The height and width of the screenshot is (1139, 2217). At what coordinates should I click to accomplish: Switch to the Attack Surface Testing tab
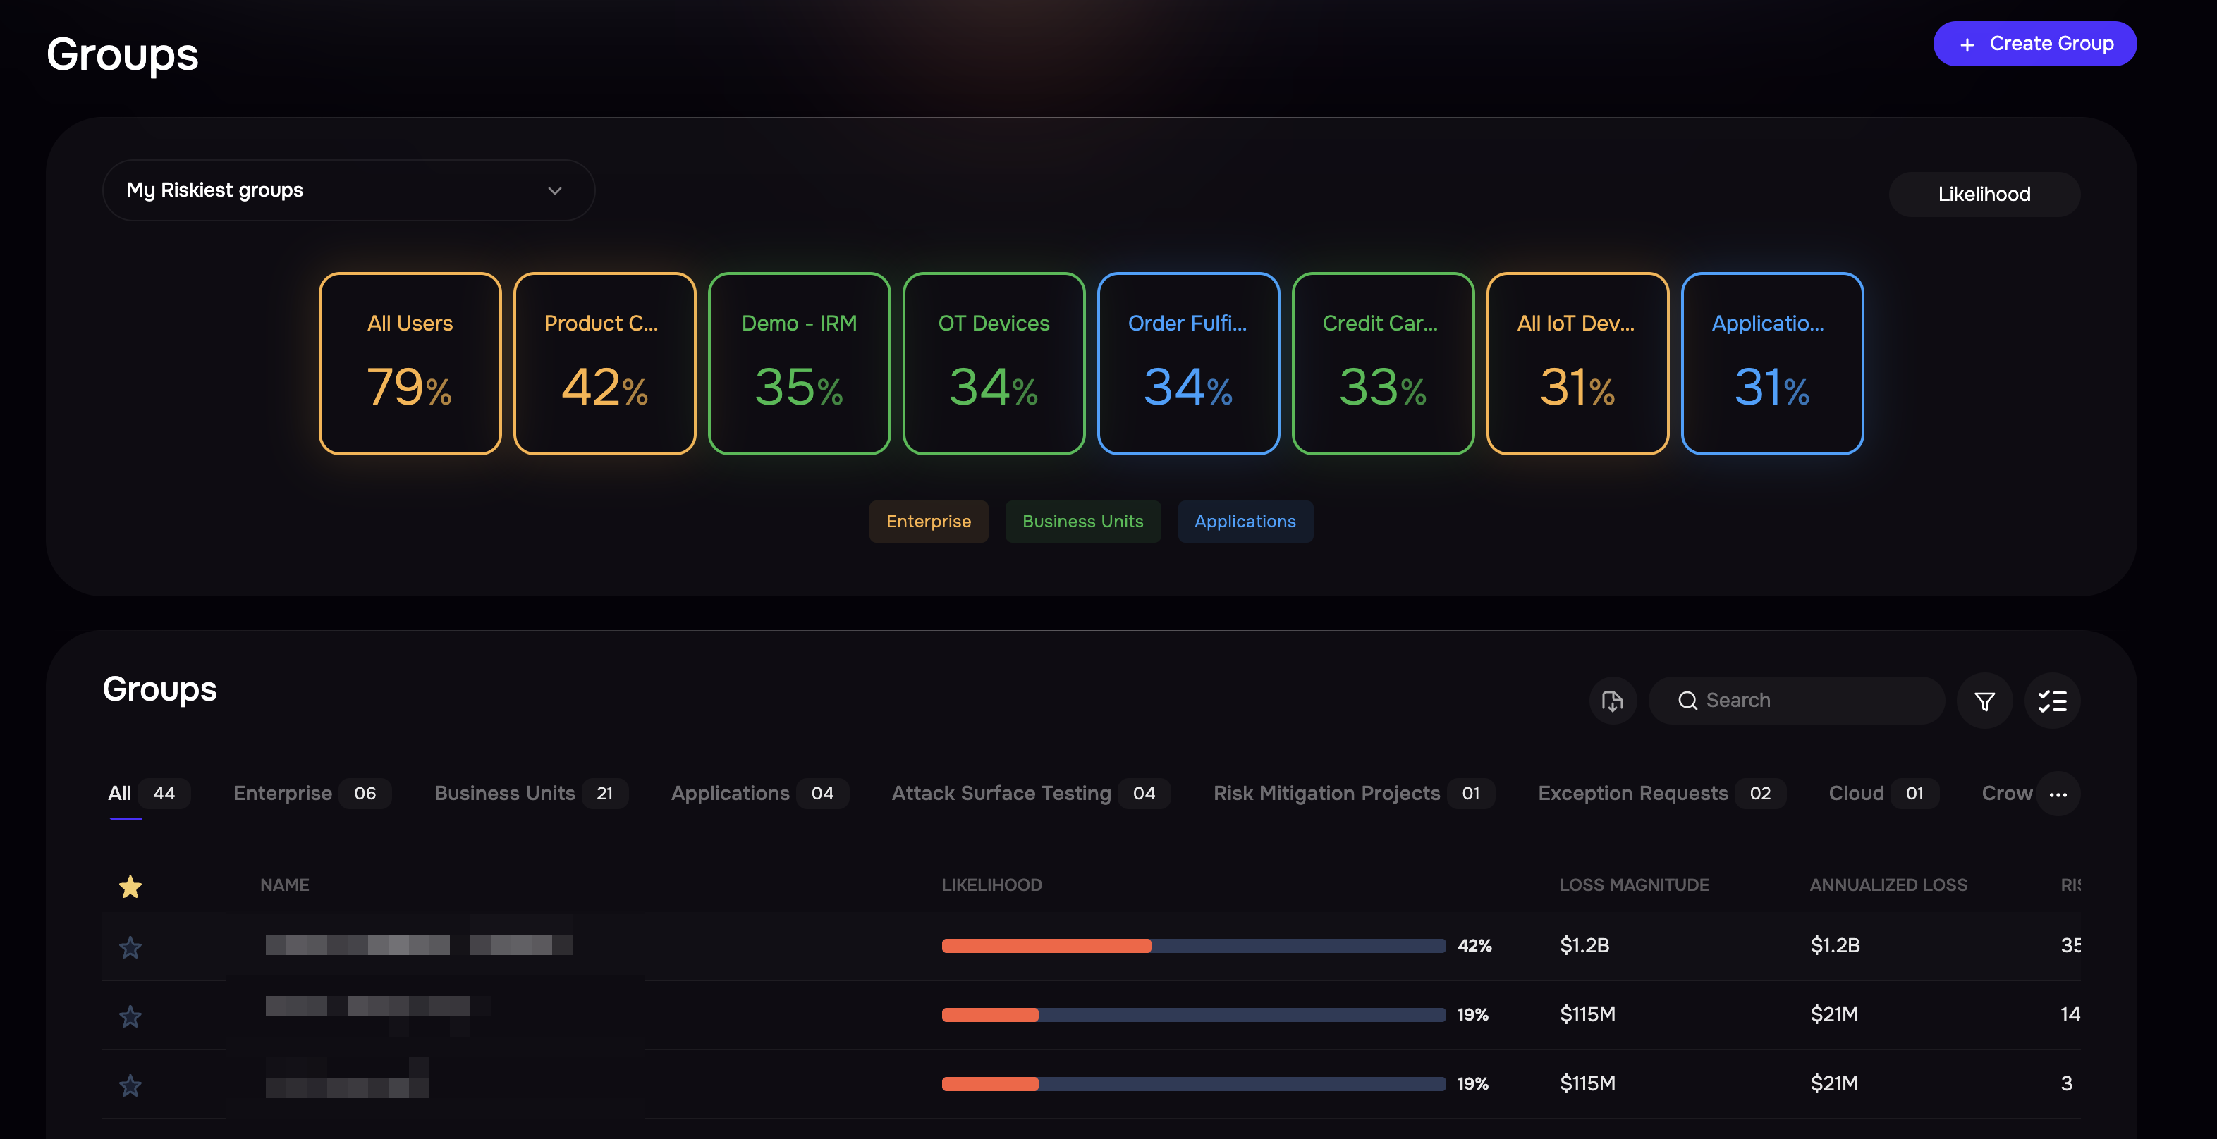[x=1030, y=793]
